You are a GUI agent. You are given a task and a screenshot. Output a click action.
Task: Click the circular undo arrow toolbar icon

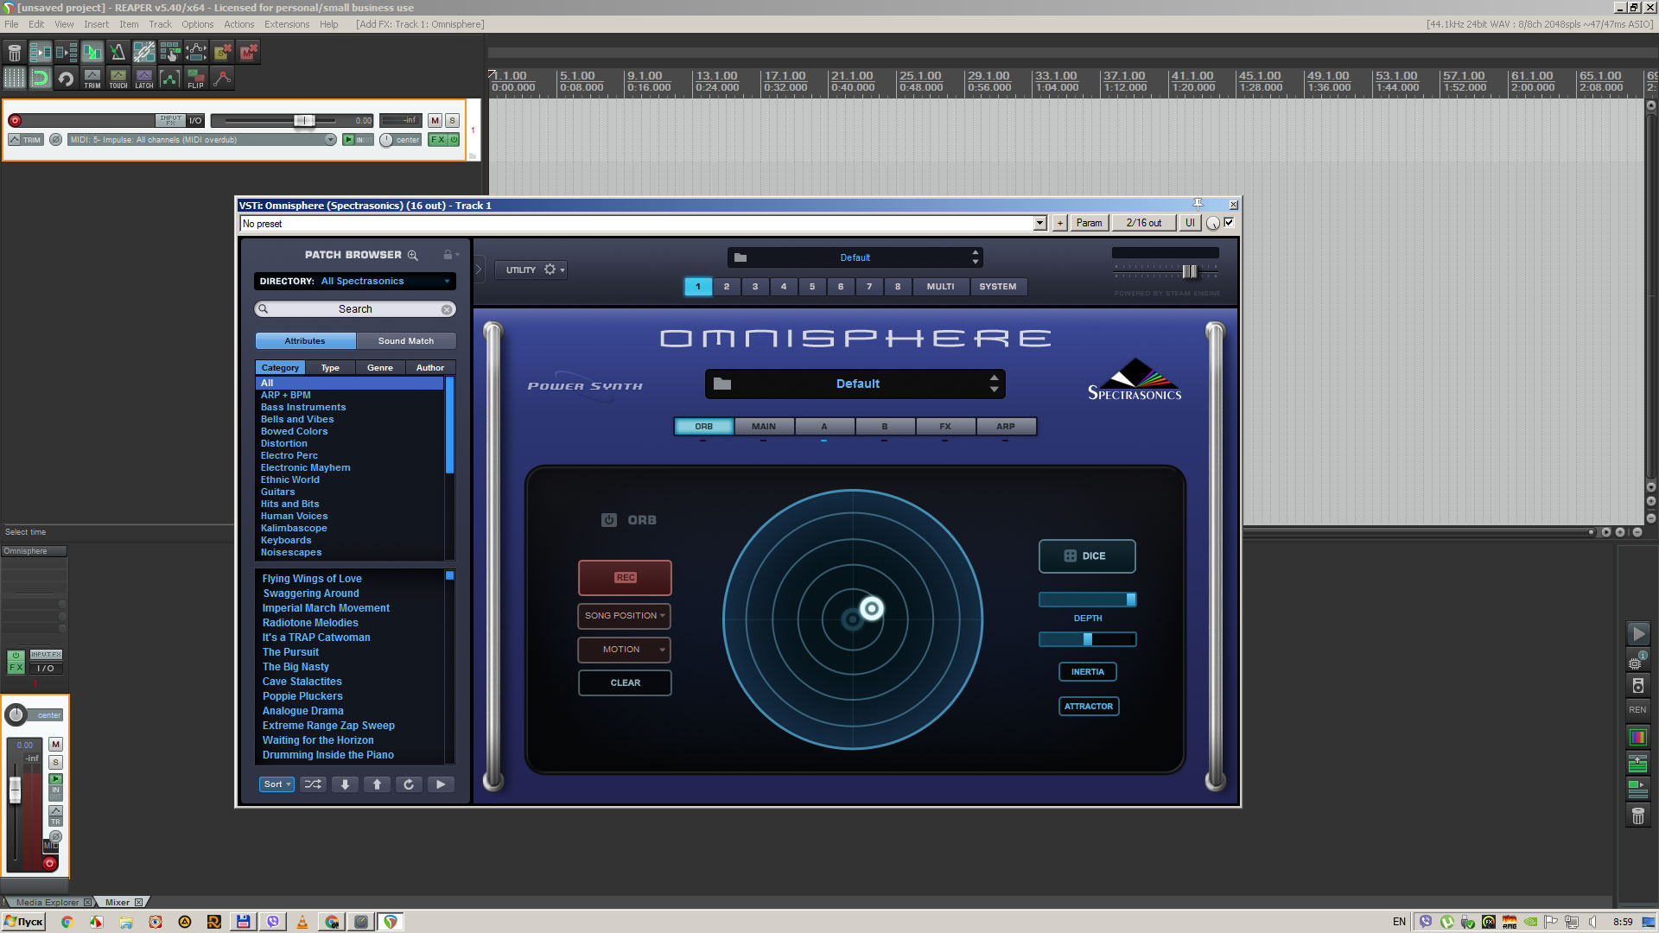tap(66, 79)
